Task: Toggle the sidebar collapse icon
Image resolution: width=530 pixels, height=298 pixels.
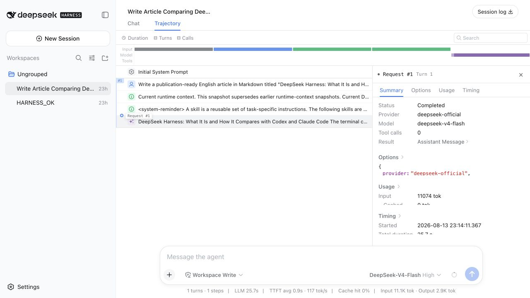Action: [x=105, y=15]
